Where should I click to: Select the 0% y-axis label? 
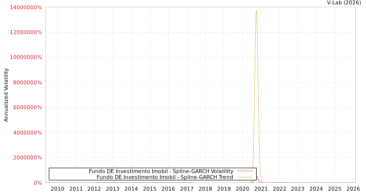(38, 183)
